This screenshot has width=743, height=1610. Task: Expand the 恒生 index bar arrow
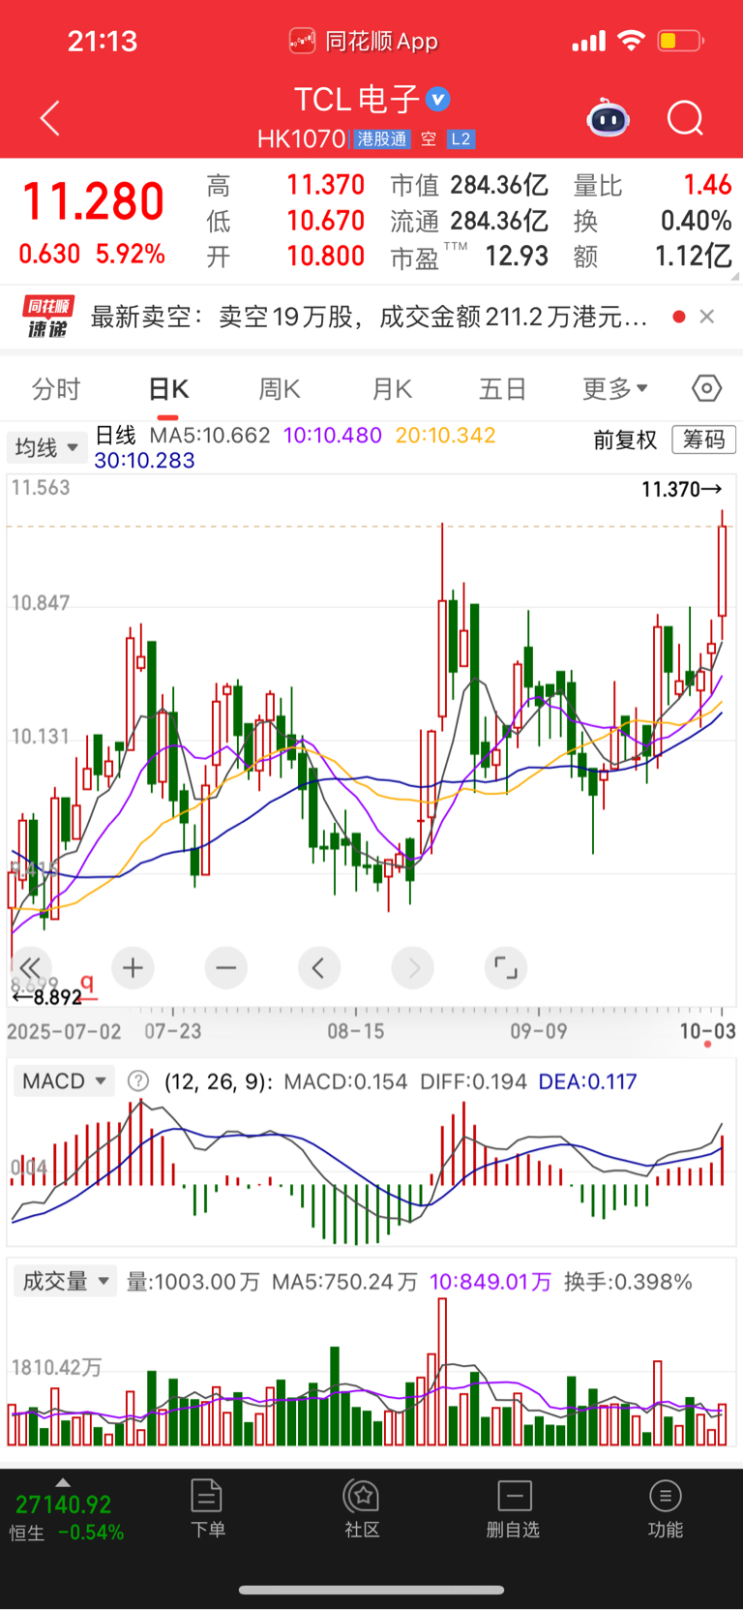(63, 1482)
